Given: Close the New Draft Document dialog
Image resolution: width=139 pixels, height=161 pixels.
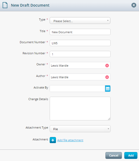Looking at the screenshot, I should point(134,5).
